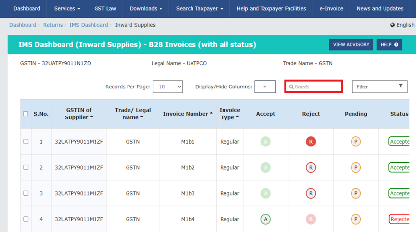The width and height of the screenshot is (416, 232).
Task: Click the globe English language icon
Action: point(393,25)
